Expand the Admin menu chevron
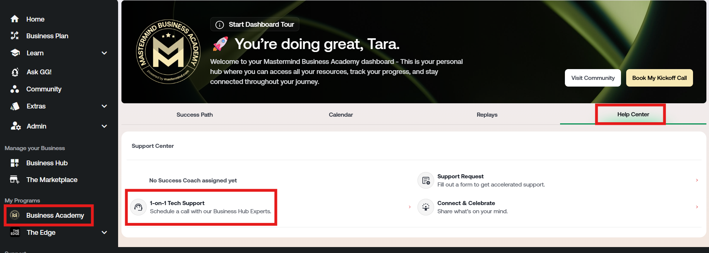Screen dimensions: 709x253 (104, 126)
